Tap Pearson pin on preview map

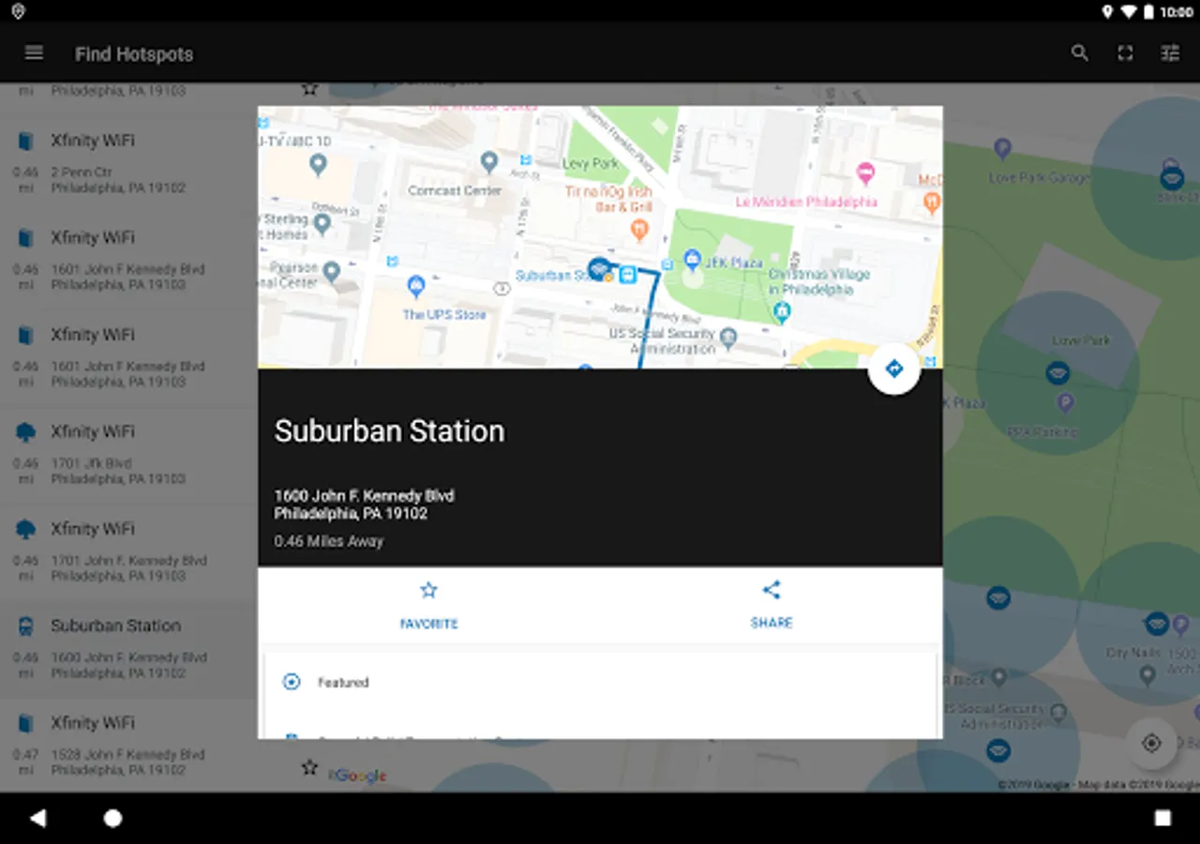pyautogui.click(x=331, y=272)
